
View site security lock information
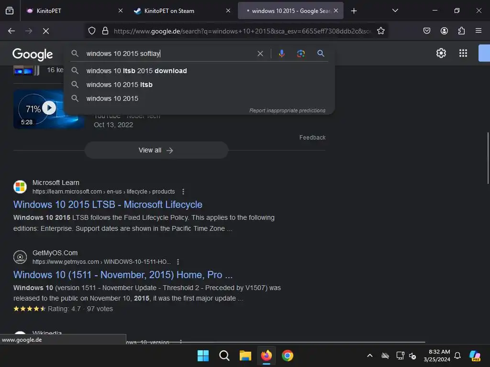click(105, 31)
